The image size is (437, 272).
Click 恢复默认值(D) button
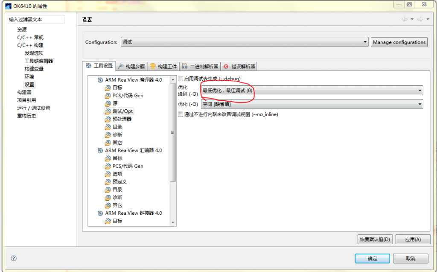[x=375, y=240]
